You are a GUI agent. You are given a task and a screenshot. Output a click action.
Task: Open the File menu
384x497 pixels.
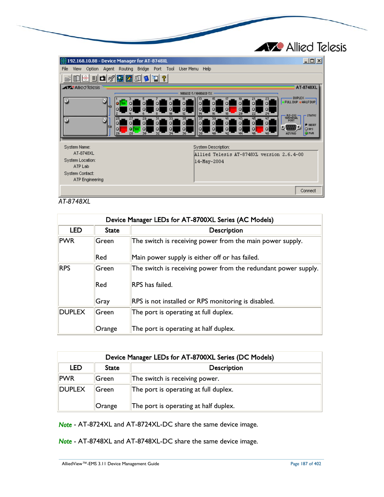[65, 69]
